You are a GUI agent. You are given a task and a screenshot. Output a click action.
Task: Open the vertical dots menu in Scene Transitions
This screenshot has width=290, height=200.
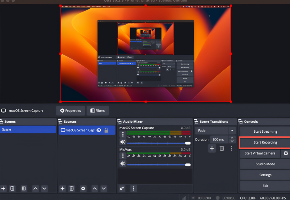point(232,148)
